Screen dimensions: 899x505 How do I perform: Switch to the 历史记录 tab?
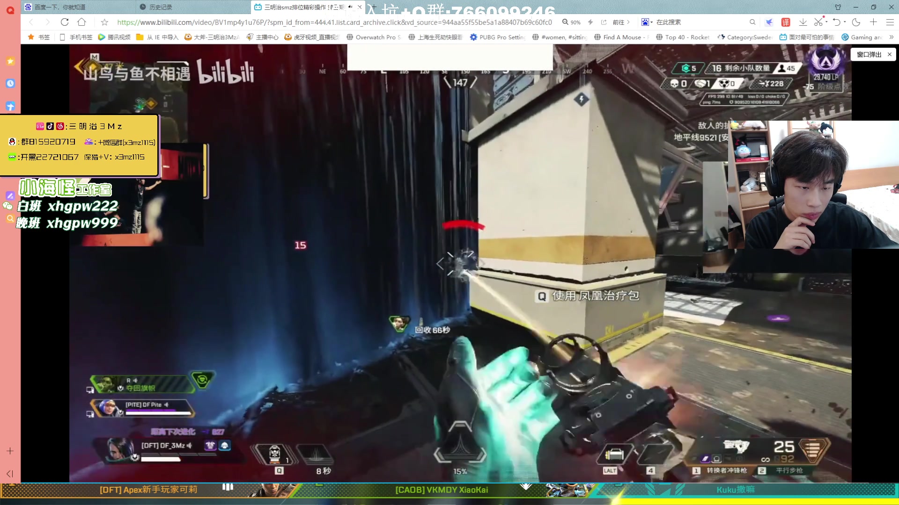tap(193, 7)
